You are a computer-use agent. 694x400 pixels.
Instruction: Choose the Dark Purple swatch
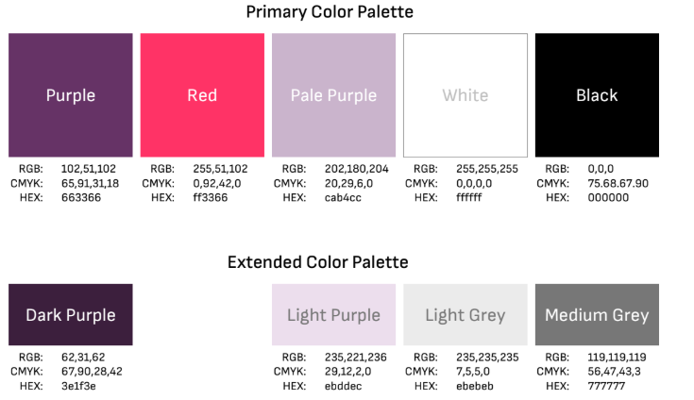[71, 315]
